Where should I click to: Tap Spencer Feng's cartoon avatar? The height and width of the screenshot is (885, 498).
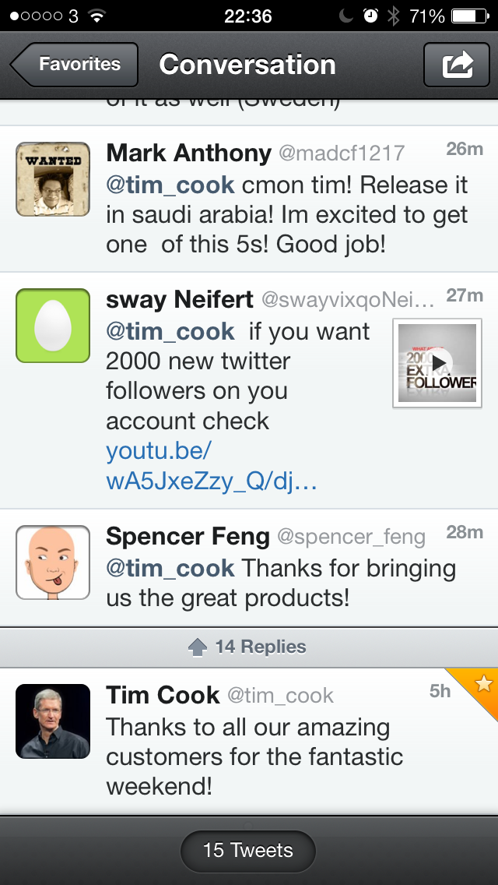coord(53,562)
